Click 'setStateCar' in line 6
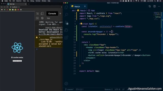This screenshot has height=91, width=163. [105, 27]
